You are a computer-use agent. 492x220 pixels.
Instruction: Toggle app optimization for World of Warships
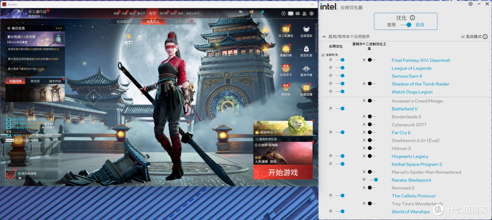click(x=340, y=211)
